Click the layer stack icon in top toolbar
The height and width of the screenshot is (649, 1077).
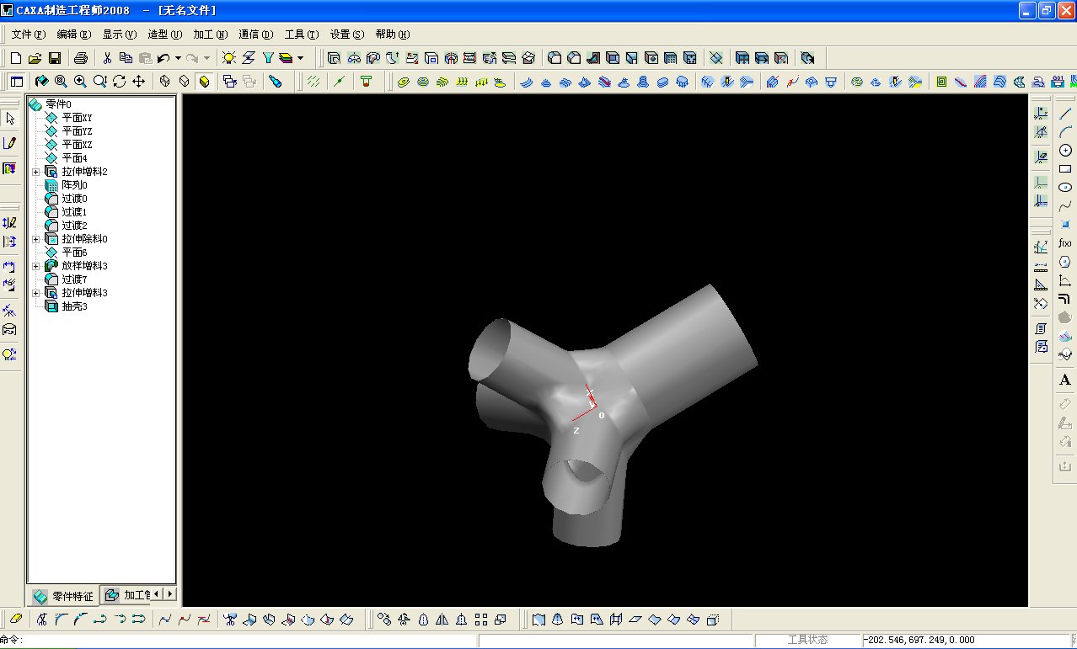click(x=286, y=58)
